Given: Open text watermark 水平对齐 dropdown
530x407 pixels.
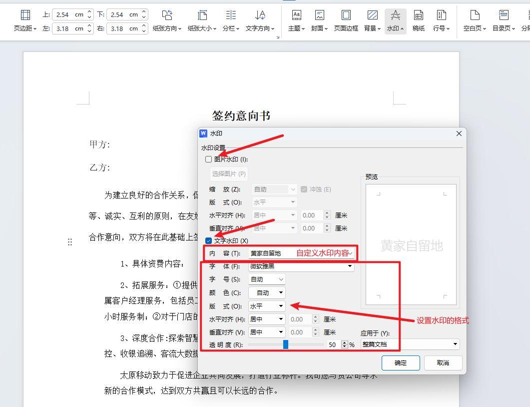Looking at the screenshot, I should click(x=267, y=319).
